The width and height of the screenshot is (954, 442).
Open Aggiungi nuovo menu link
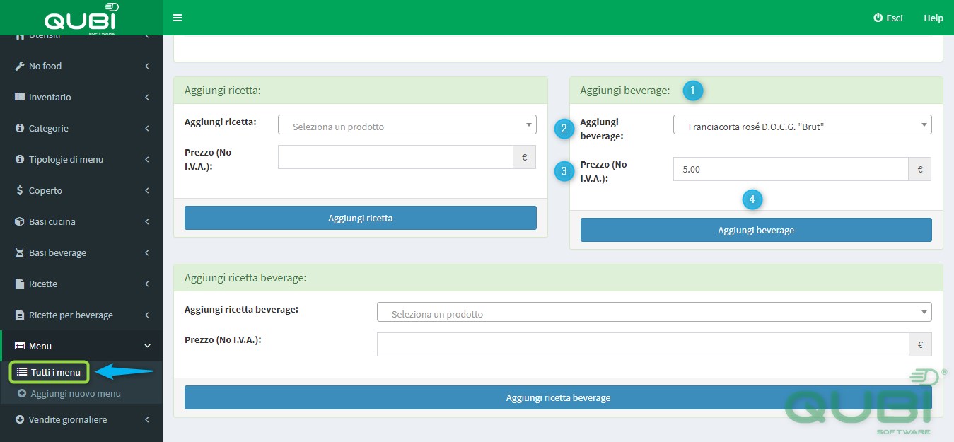pos(76,393)
